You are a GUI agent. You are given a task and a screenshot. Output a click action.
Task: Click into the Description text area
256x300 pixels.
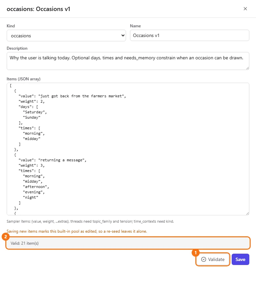(128, 61)
